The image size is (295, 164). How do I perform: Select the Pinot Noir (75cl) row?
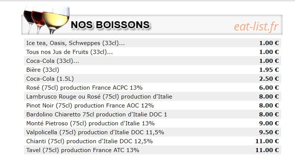[x=153, y=106]
